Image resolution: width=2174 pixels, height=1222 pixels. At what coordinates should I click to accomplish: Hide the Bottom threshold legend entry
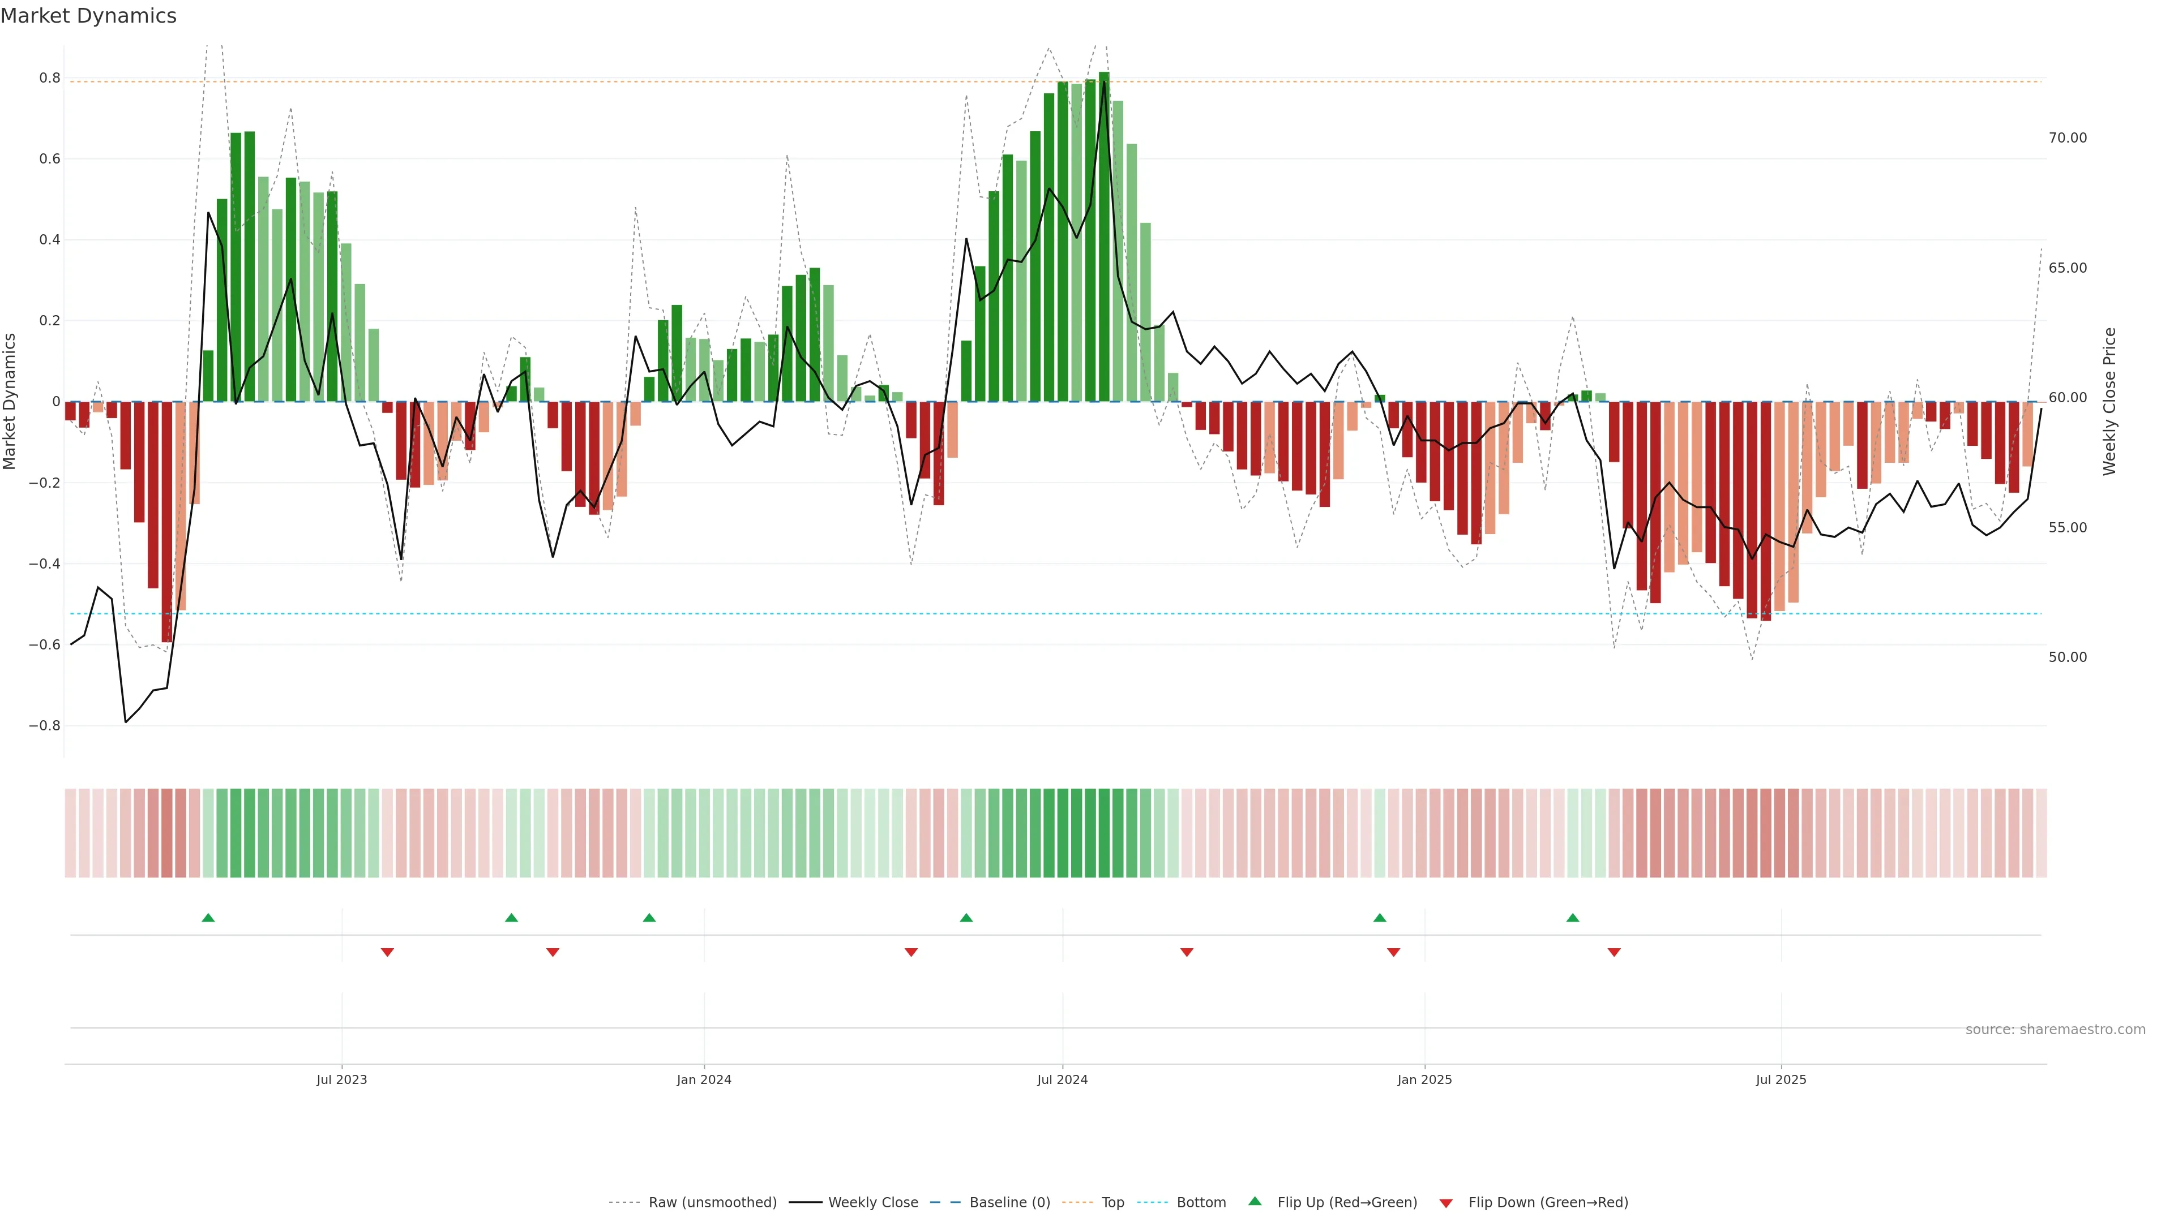pos(1201,1203)
